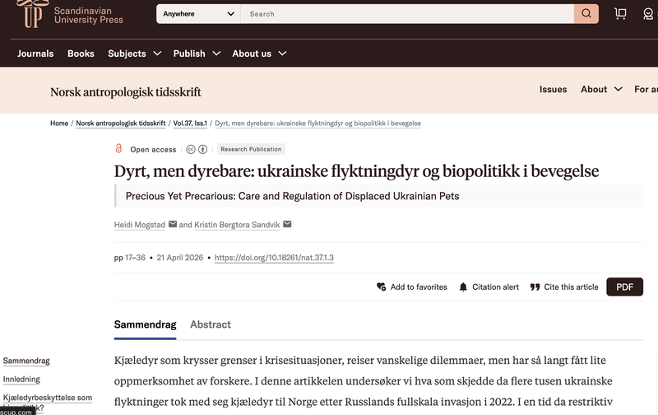This screenshot has height=415, width=658.
Task: Expand the About us menu
Action: pos(258,54)
